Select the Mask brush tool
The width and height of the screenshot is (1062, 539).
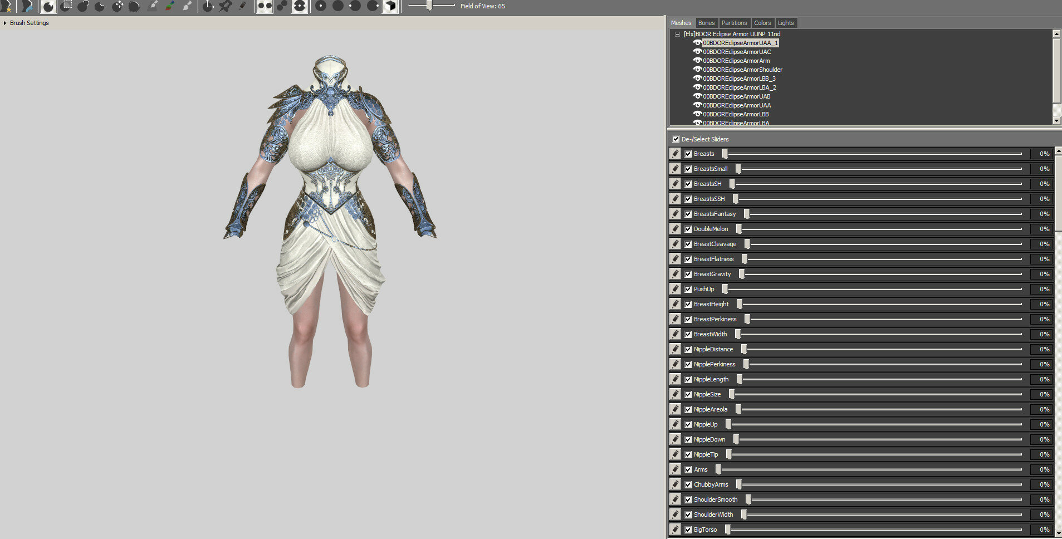coord(66,6)
